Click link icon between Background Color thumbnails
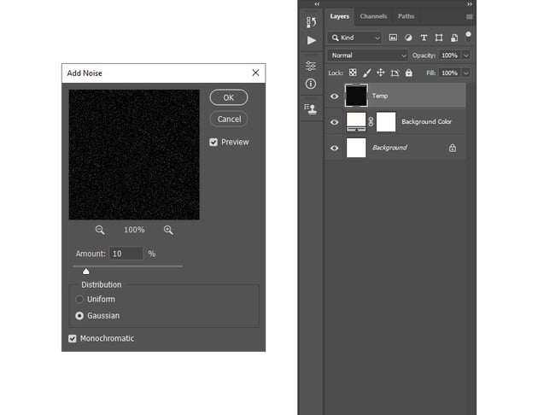The height and width of the screenshot is (415, 538). (x=371, y=122)
